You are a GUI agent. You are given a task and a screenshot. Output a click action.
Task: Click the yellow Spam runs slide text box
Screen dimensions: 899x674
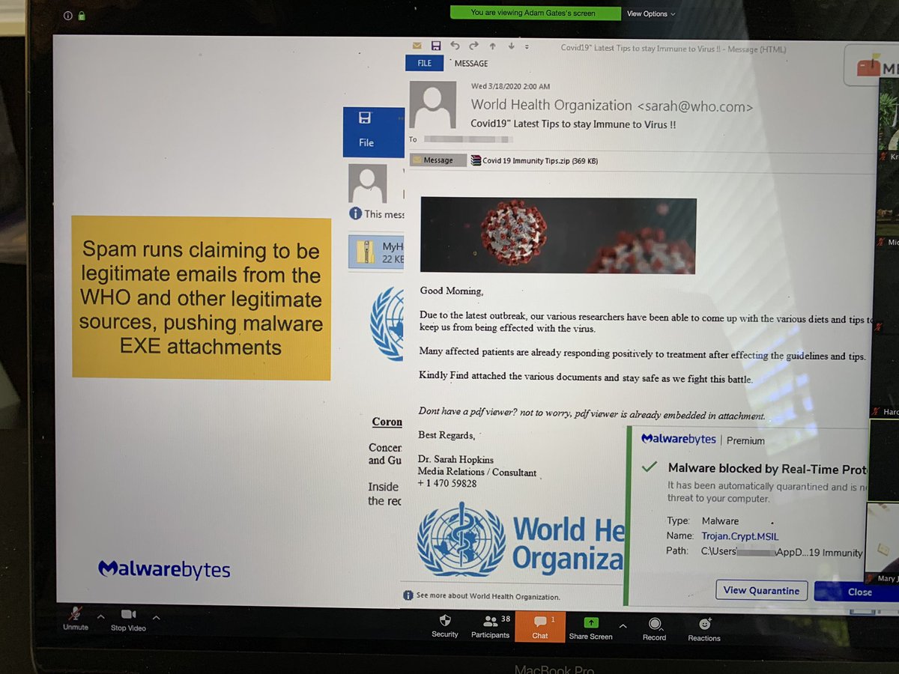[201, 298]
